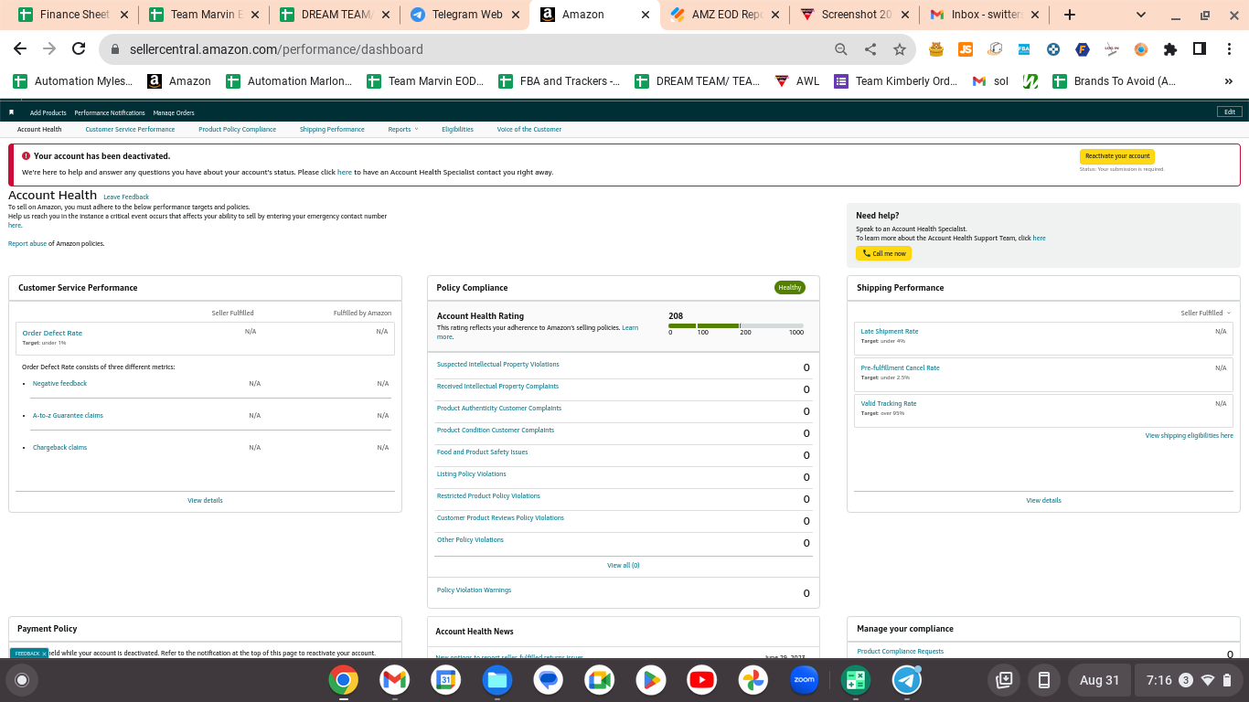Open the Eligibilities tab
This screenshot has height=702, width=1249.
tap(457, 129)
